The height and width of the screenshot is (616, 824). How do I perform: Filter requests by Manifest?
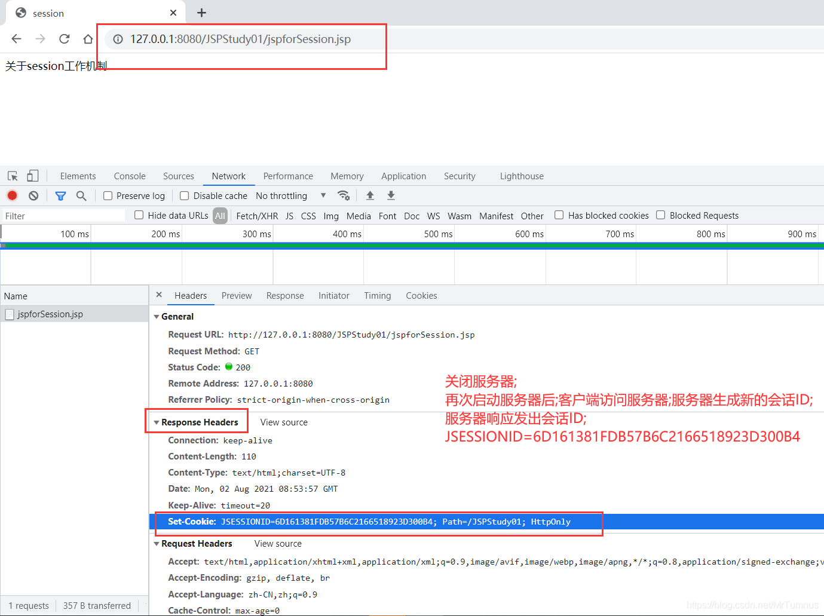pos(496,216)
